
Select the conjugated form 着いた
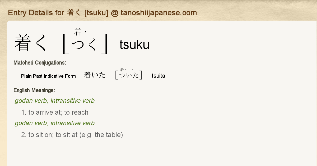coord(95,75)
